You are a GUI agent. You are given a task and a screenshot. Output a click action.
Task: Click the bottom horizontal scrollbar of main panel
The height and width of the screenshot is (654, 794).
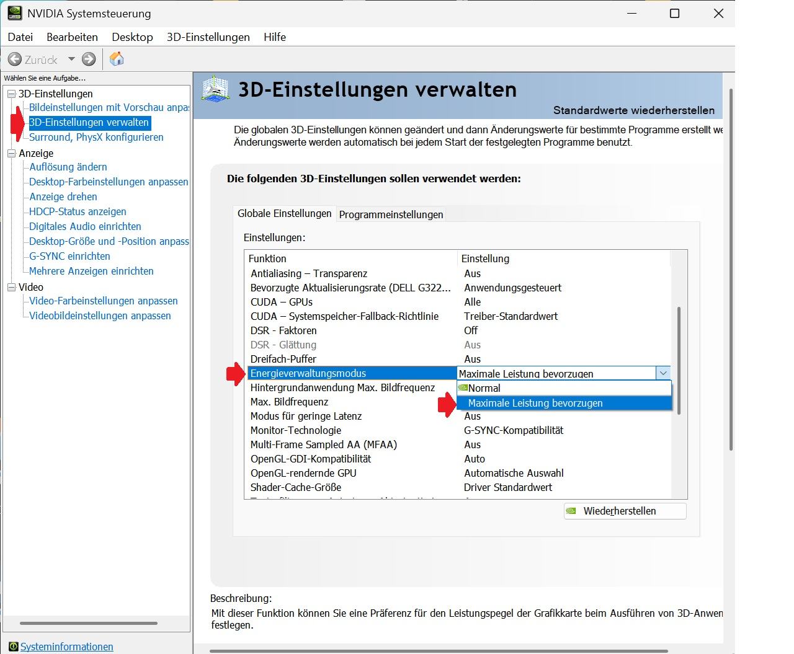pos(439,651)
